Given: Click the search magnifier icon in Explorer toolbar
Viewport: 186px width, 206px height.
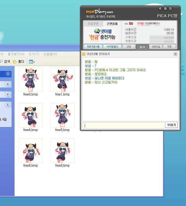Looking at the screenshot, I should (x=2, y=61).
